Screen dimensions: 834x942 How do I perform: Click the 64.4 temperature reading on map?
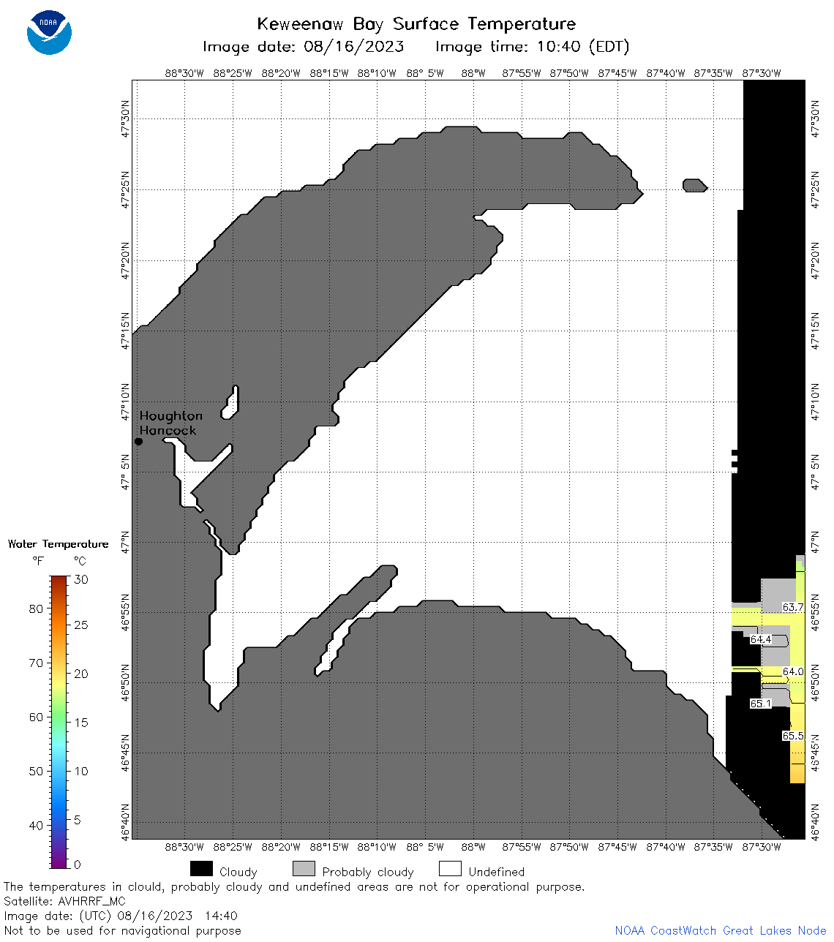pyautogui.click(x=761, y=639)
